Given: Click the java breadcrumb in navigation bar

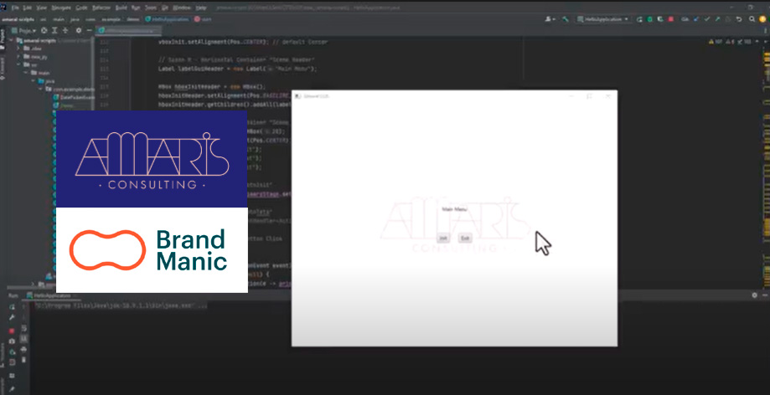Looking at the screenshot, I should (75, 19).
